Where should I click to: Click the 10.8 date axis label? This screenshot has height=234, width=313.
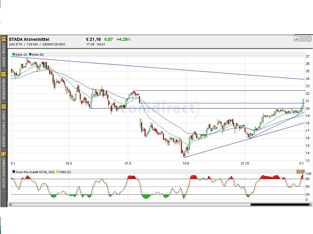tap(186, 163)
